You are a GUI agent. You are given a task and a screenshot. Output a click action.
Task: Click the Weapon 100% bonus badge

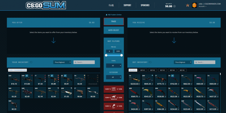click(x=114, y=98)
